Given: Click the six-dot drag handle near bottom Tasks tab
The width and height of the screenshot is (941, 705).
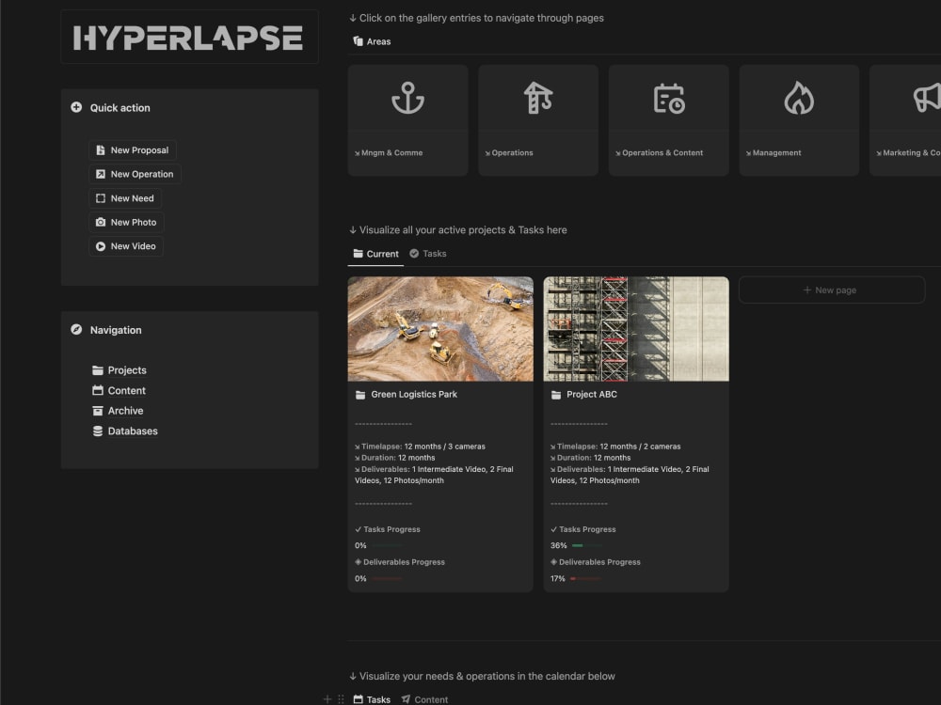Looking at the screenshot, I should [341, 699].
